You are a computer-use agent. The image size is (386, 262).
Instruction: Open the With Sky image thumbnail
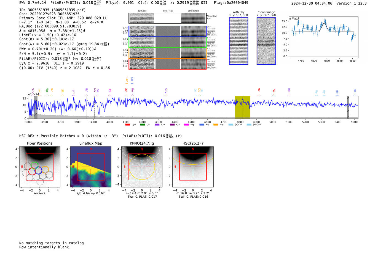click(238, 41)
